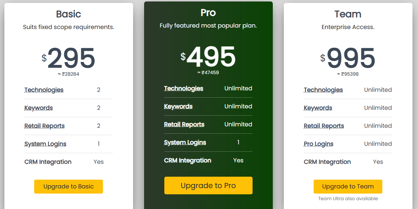Viewport: 418px width, 209px height.
Task: Click the 995 price figure
Action: point(351,58)
